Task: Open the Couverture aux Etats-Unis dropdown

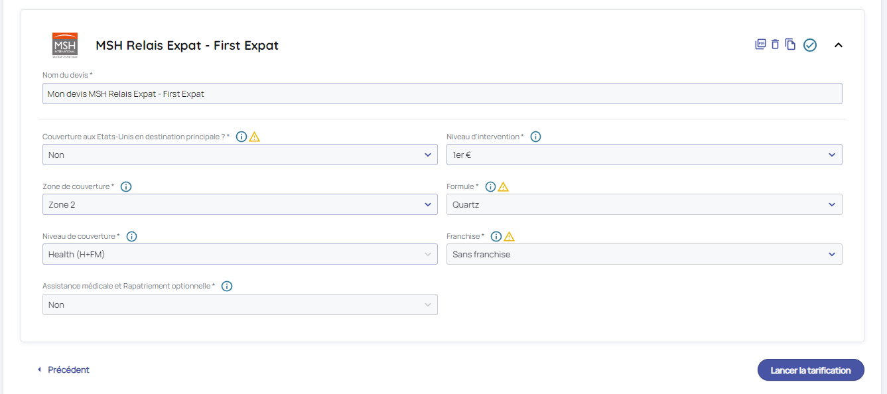Action: 239,155
